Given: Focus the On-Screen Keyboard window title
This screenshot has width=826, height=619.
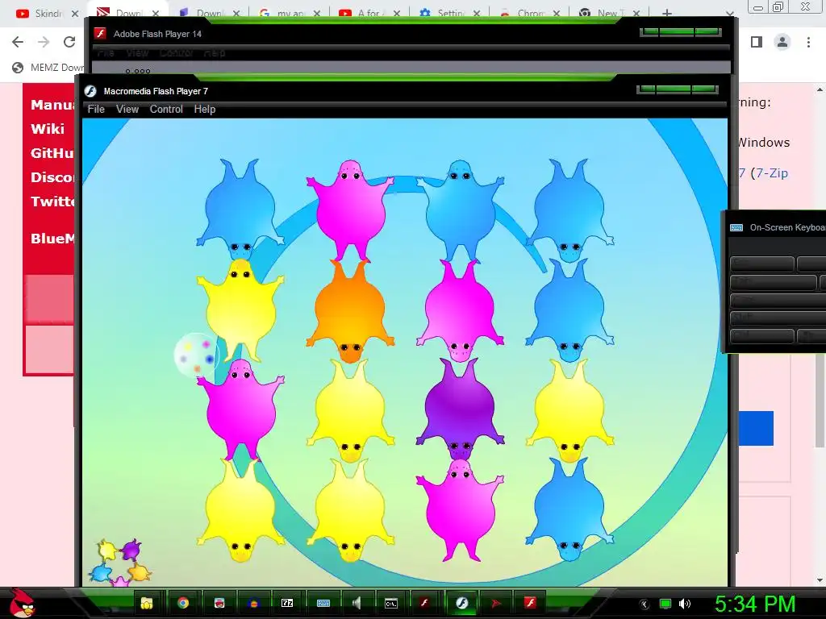Looking at the screenshot, I should coord(787,227).
